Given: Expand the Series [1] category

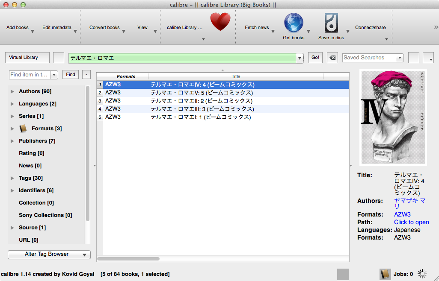Looking at the screenshot, I should tap(12, 116).
